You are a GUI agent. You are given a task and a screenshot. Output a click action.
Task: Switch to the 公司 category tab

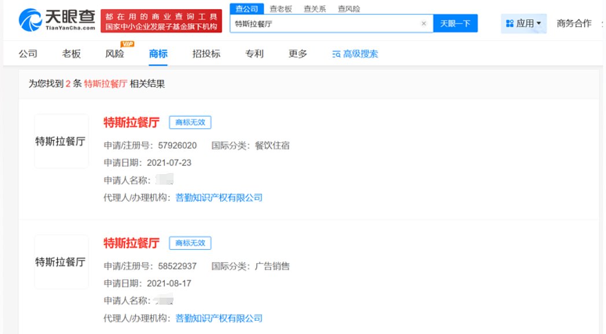(x=28, y=54)
